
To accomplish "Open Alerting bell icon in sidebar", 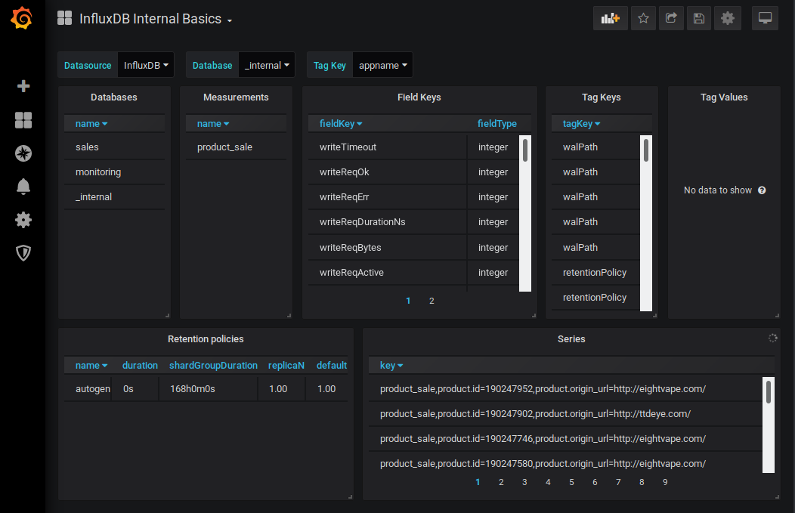I will click(x=23, y=187).
